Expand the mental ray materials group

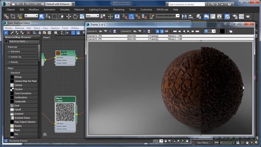click(9, 57)
